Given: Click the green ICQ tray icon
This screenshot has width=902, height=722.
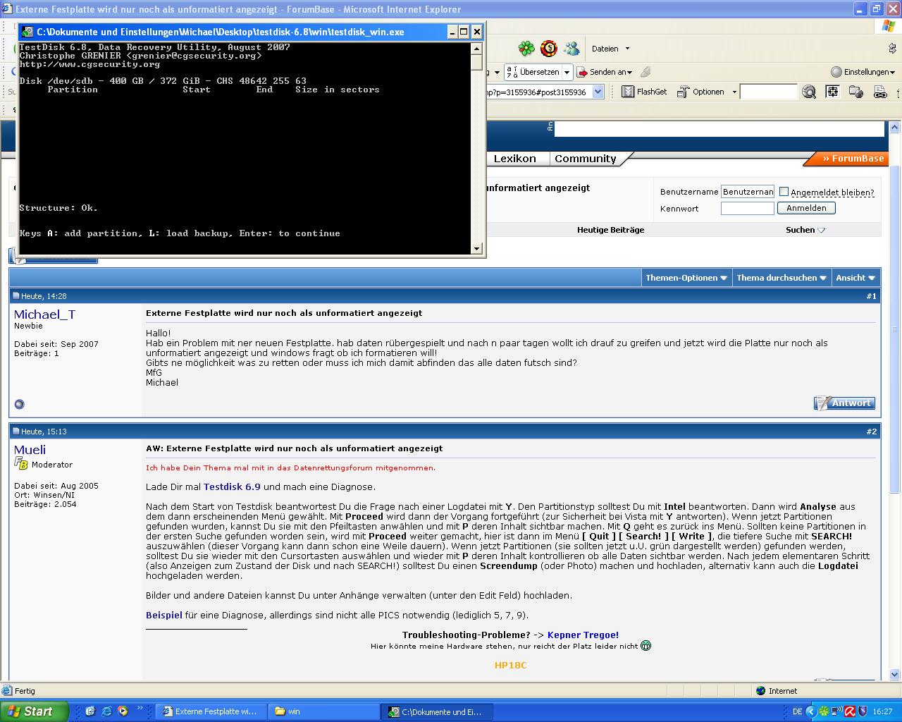Looking at the screenshot, I should pyautogui.click(x=823, y=711).
